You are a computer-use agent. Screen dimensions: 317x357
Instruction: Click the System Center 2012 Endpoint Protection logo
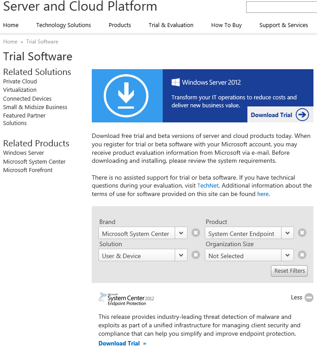126,299
